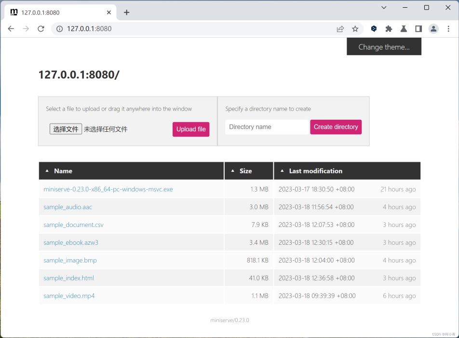Click the browser back arrow icon
The width and height of the screenshot is (459, 338).
tap(11, 29)
